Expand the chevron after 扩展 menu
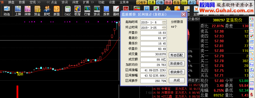This screenshot has height=98, width=255. pyautogui.click(x=92, y=2)
